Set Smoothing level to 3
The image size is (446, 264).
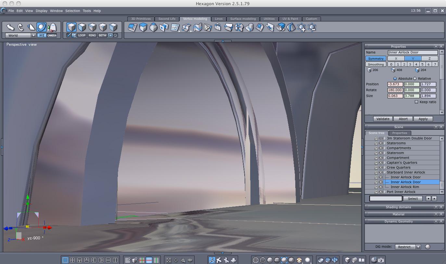pos(410,64)
